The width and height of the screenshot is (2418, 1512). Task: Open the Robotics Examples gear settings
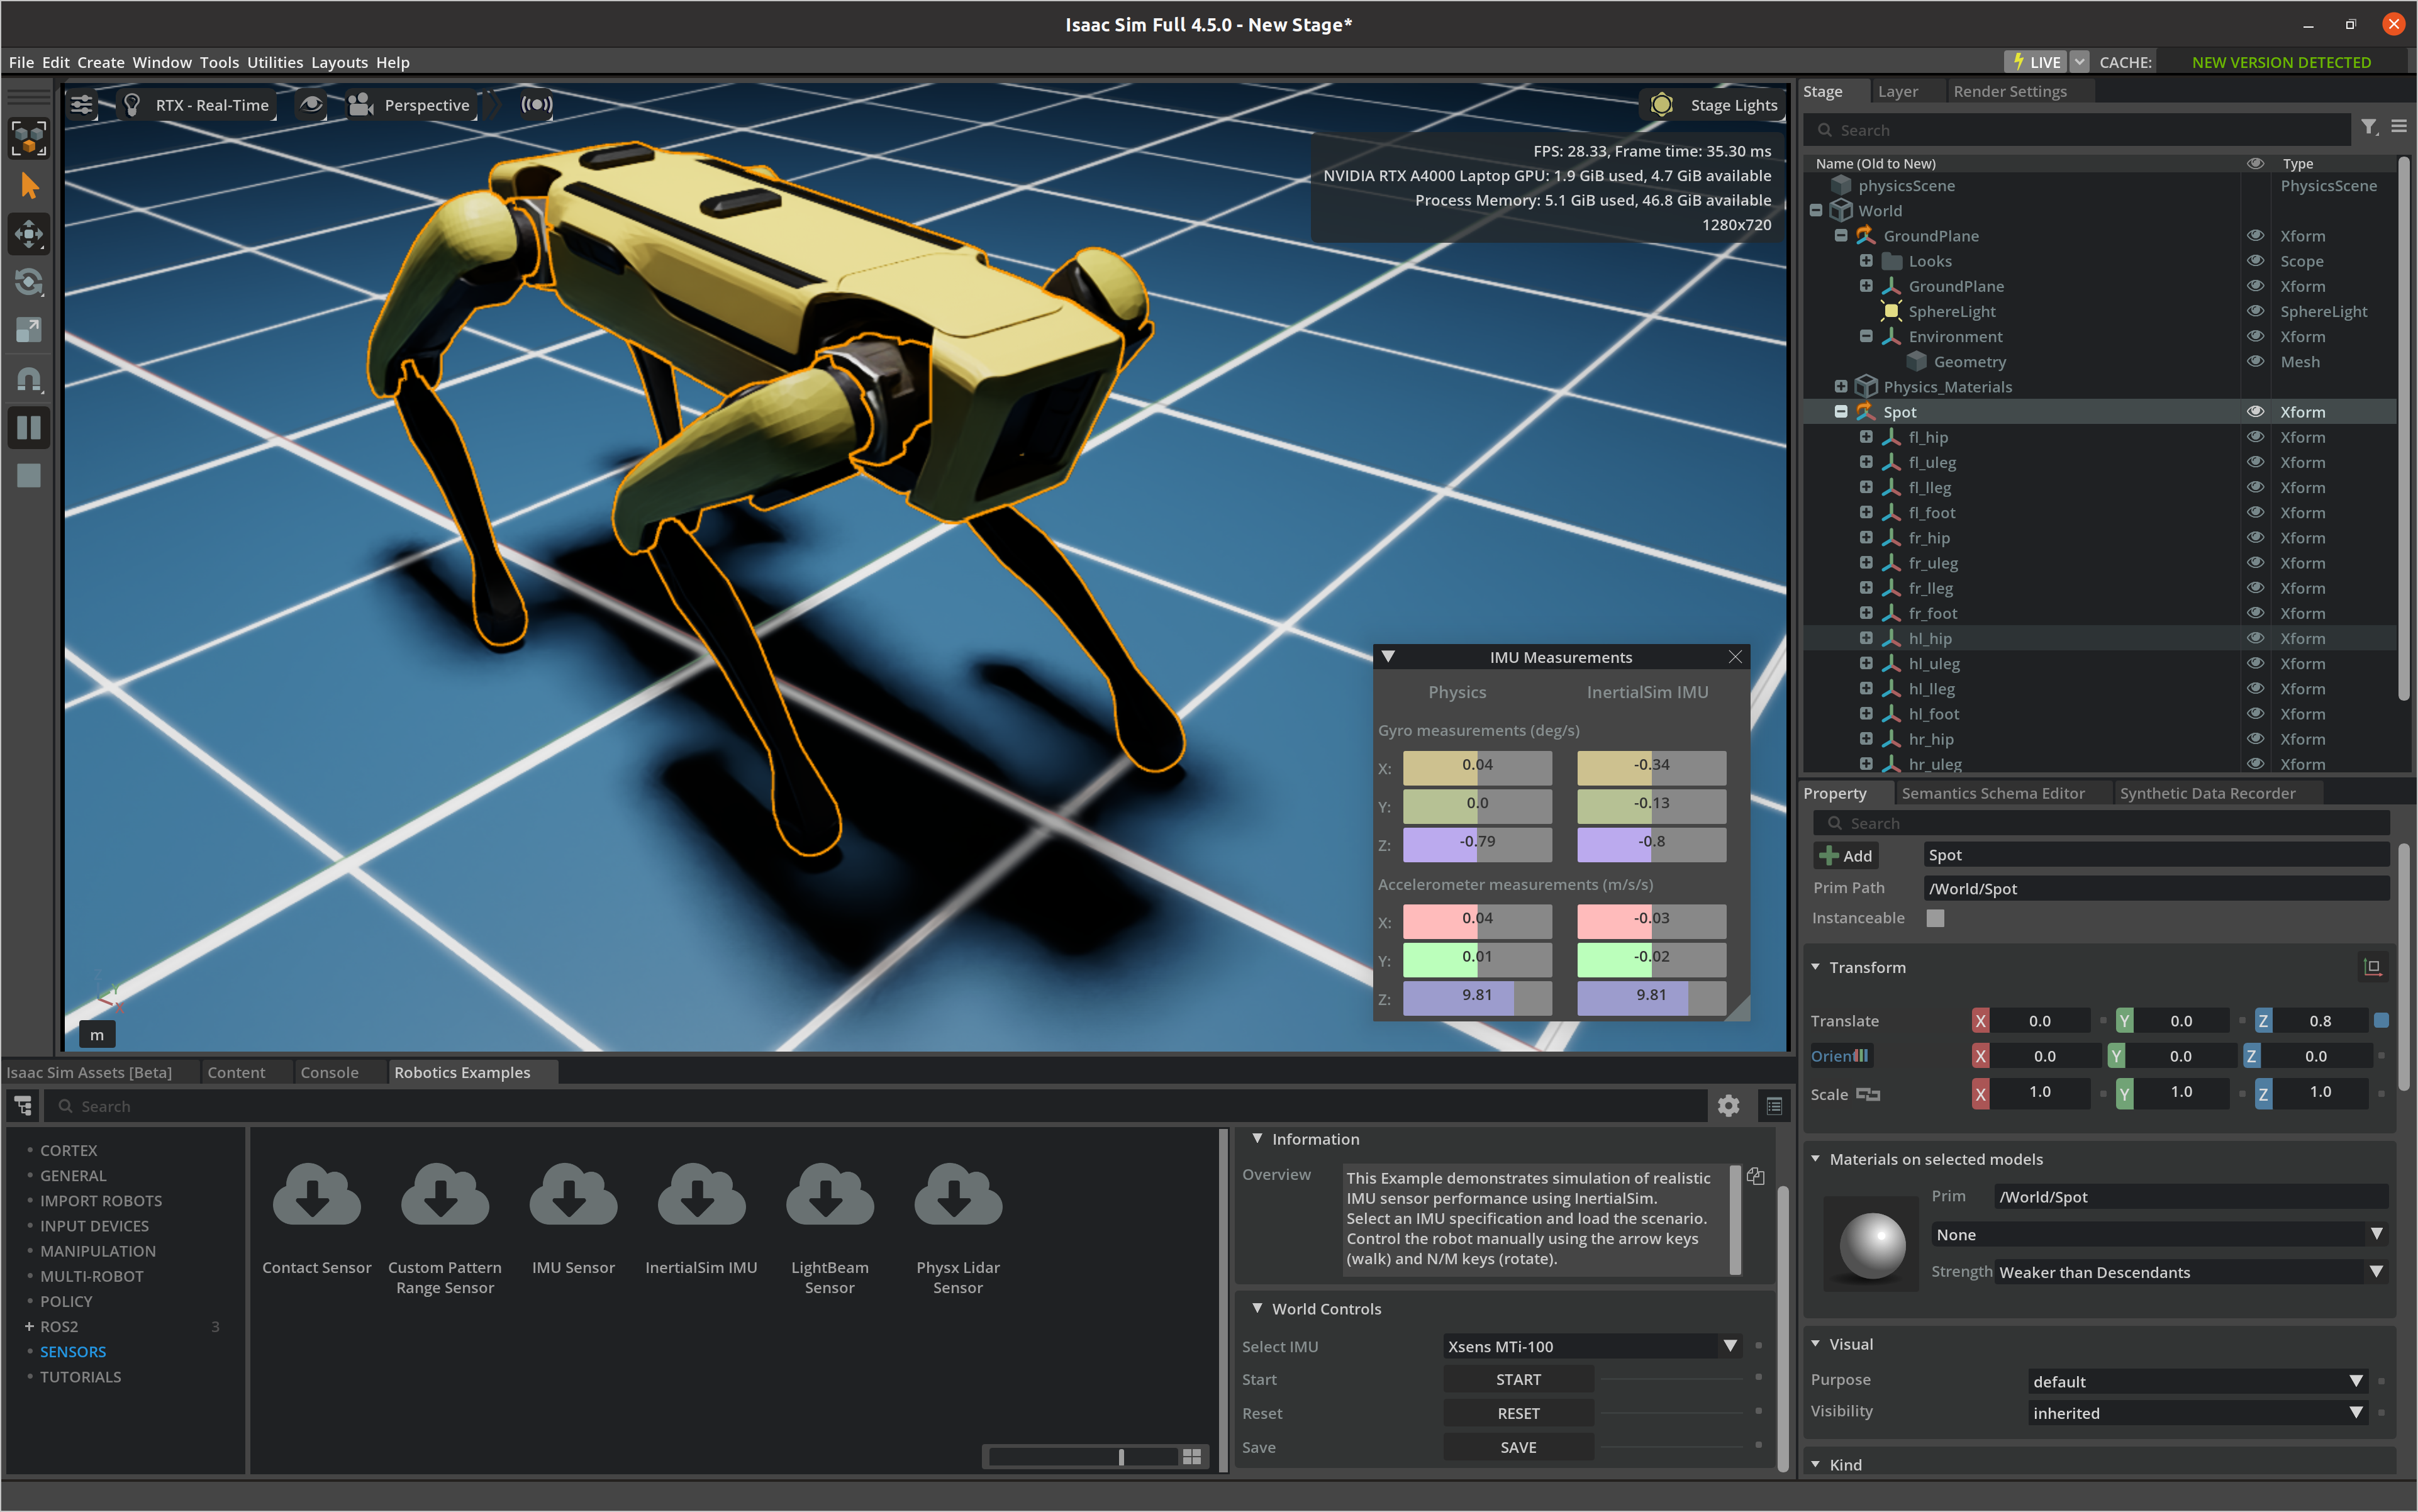1728,1105
